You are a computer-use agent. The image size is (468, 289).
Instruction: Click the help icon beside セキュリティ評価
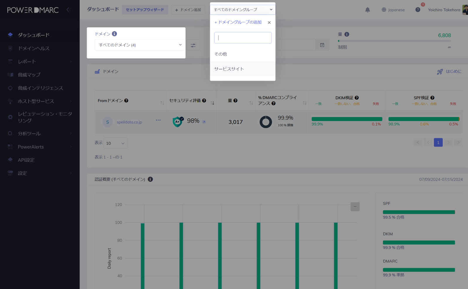tap(204, 101)
